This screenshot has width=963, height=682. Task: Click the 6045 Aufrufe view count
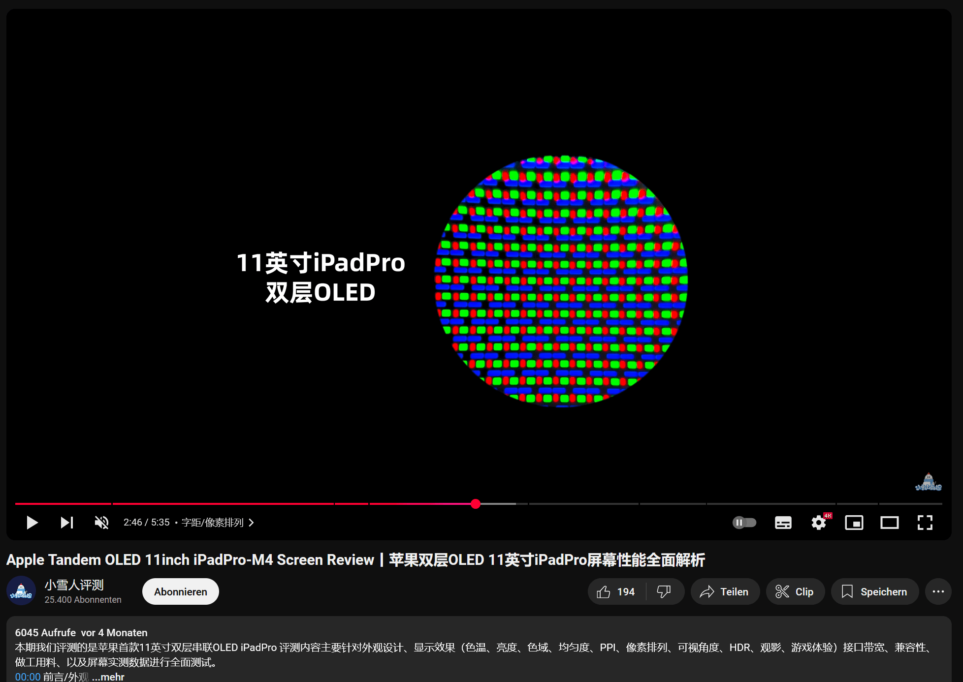45,633
